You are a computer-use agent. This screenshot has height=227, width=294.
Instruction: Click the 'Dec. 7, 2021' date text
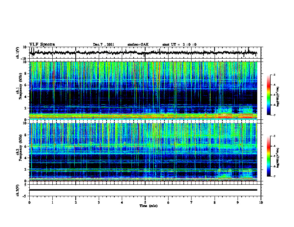pos(104,45)
